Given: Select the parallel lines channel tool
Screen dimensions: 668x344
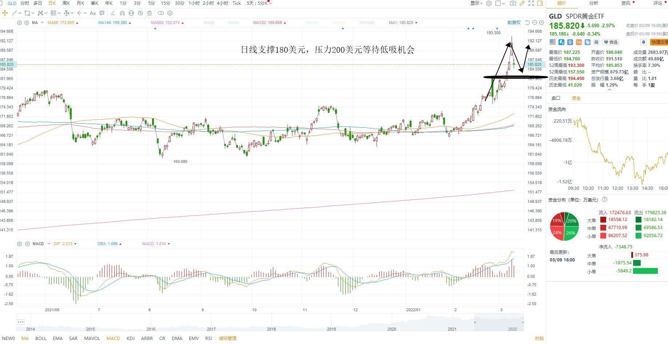Looking at the screenshot, I should point(53,13).
